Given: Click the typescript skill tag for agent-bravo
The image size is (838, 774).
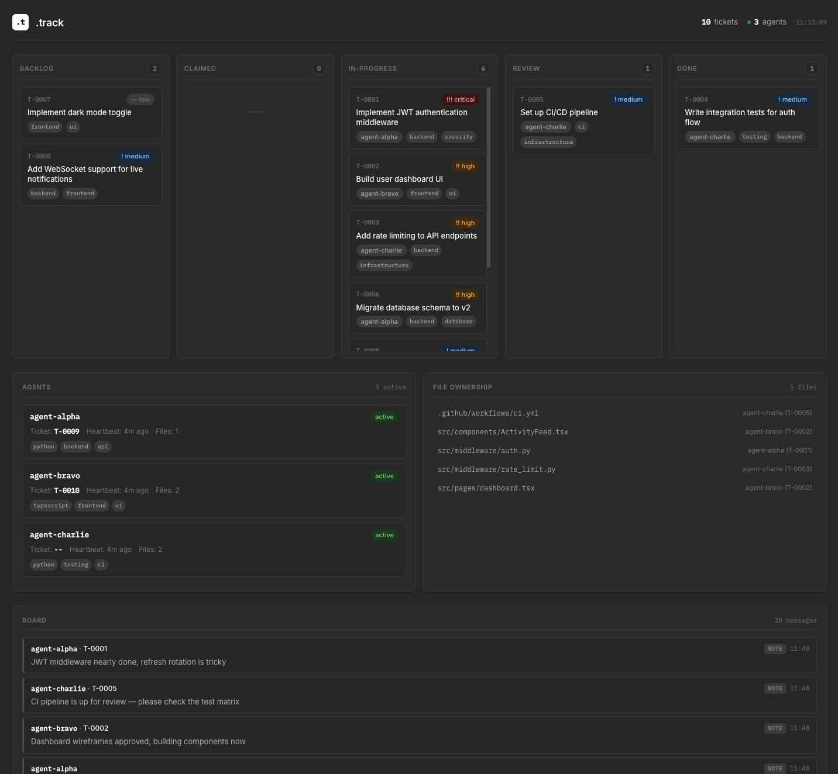Looking at the screenshot, I should (x=51, y=506).
